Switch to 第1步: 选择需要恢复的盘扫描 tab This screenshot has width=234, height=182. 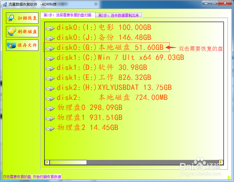tap(68, 15)
